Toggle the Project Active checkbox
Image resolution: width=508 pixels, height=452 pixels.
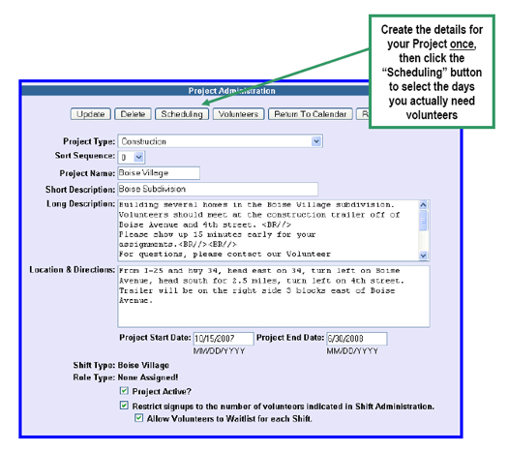coord(124,391)
